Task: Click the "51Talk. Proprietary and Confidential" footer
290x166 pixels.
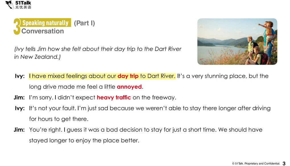Action: 256,163
